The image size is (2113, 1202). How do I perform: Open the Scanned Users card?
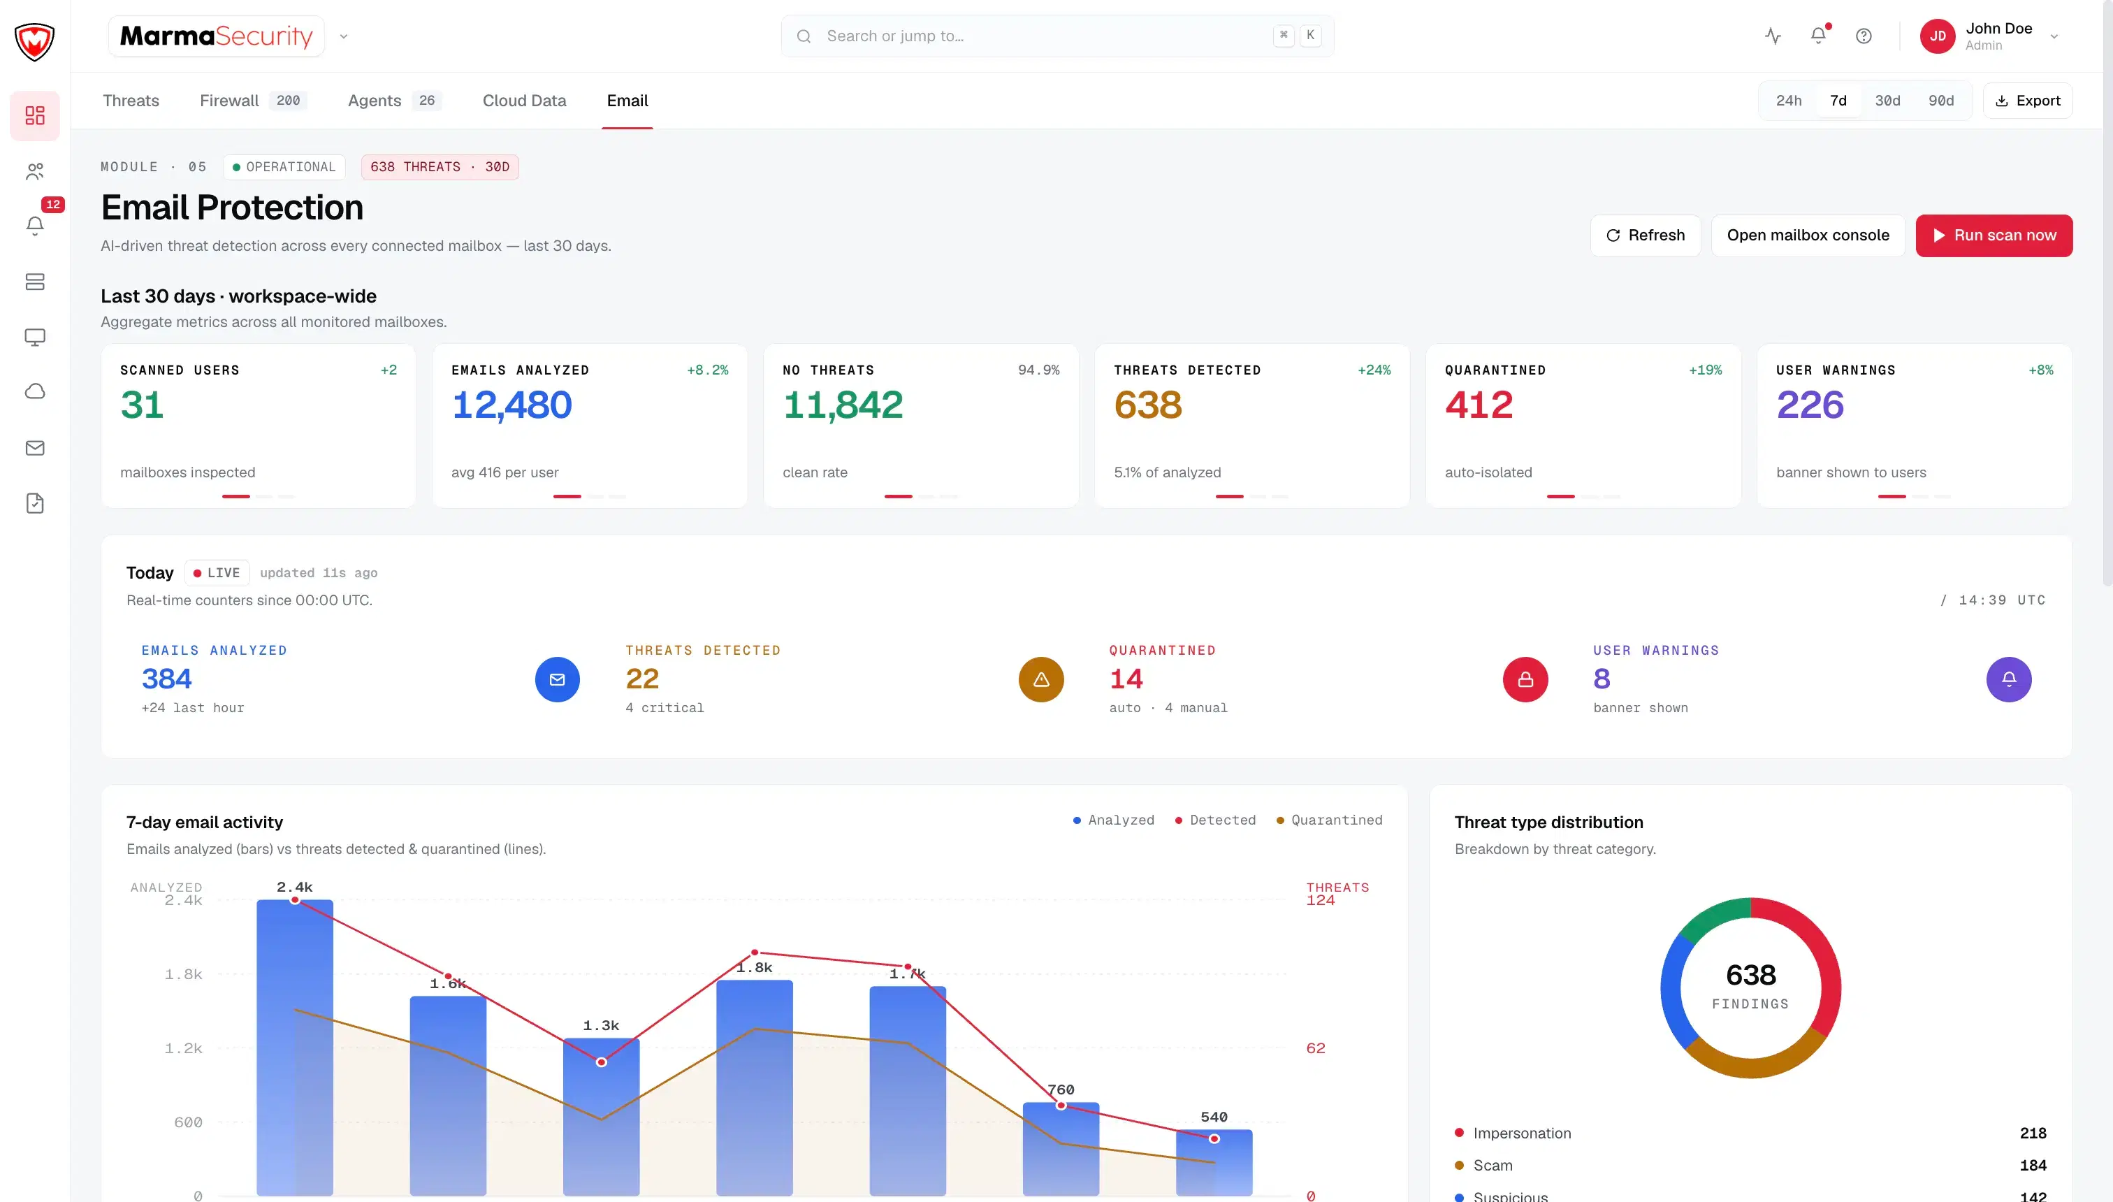259,426
